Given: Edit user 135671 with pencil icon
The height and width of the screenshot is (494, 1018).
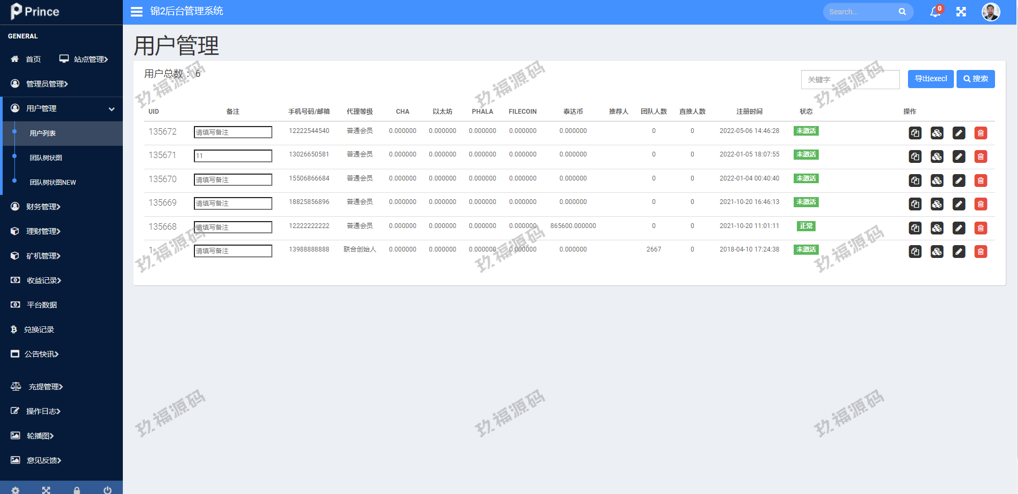Looking at the screenshot, I should coord(959,156).
